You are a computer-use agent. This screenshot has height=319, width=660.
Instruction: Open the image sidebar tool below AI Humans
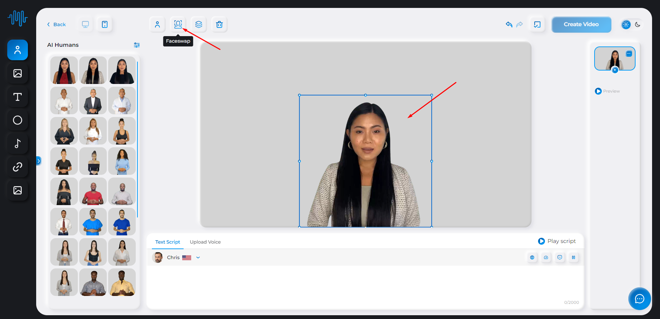[18, 73]
